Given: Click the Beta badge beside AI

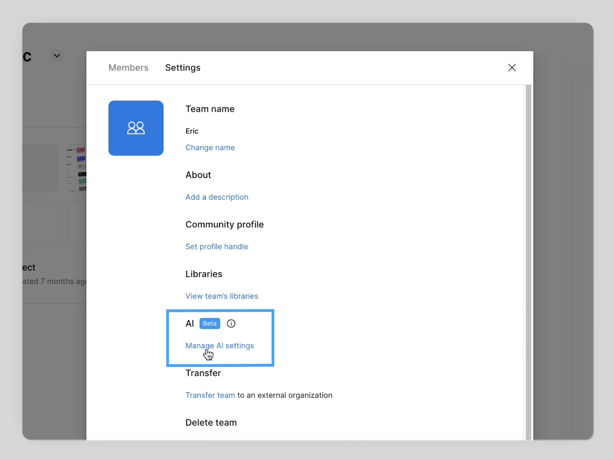Looking at the screenshot, I should (x=209, y=323).
